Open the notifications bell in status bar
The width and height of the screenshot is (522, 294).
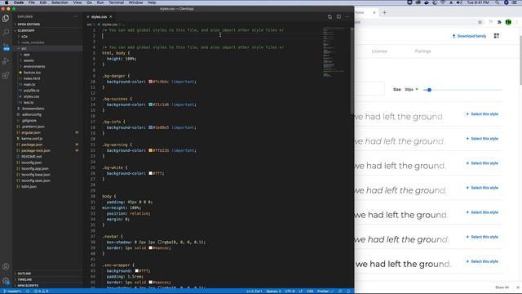(x=348, y=292)
